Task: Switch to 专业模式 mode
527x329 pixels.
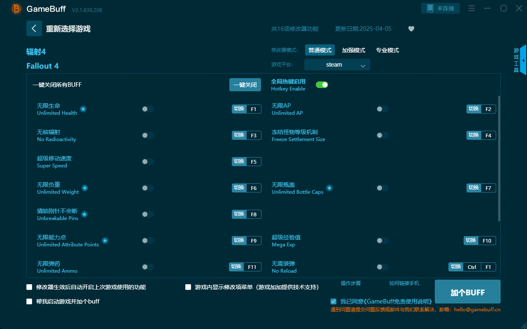Action: (x=387, y=50)
